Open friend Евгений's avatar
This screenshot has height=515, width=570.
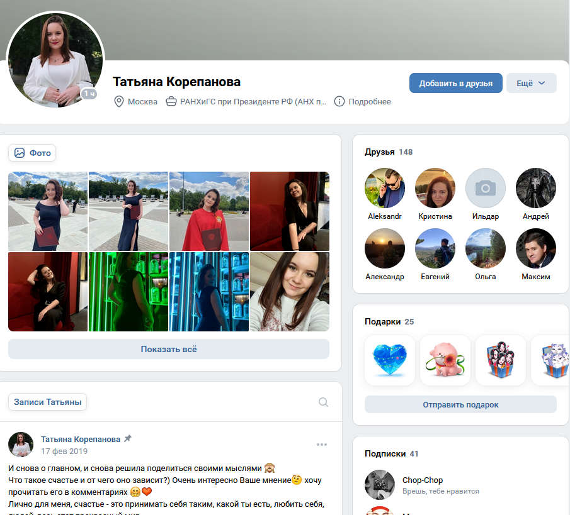[435, 248]
